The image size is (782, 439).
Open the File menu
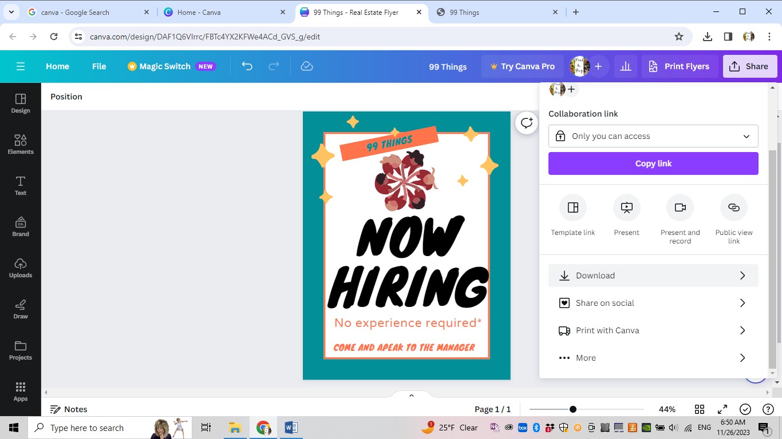tap(98, 66)
